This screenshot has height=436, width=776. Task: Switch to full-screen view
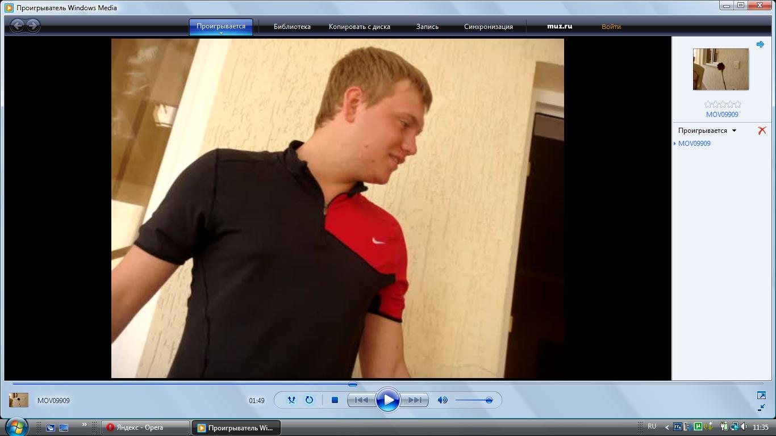pyautogui.click(x=761, y=395)
